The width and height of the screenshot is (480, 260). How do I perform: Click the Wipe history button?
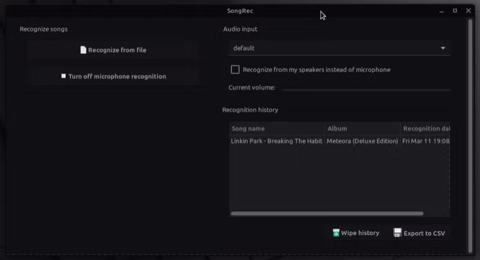coord(356,233)
